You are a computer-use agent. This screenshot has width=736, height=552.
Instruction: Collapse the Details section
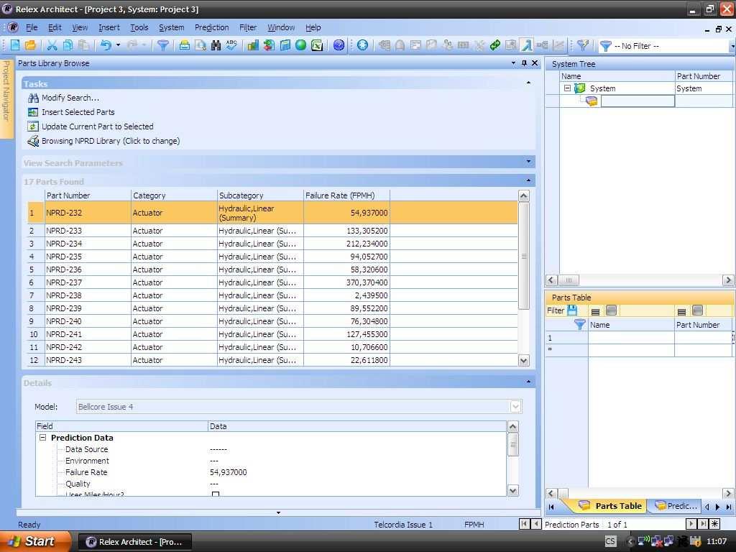tap(528, 382)
